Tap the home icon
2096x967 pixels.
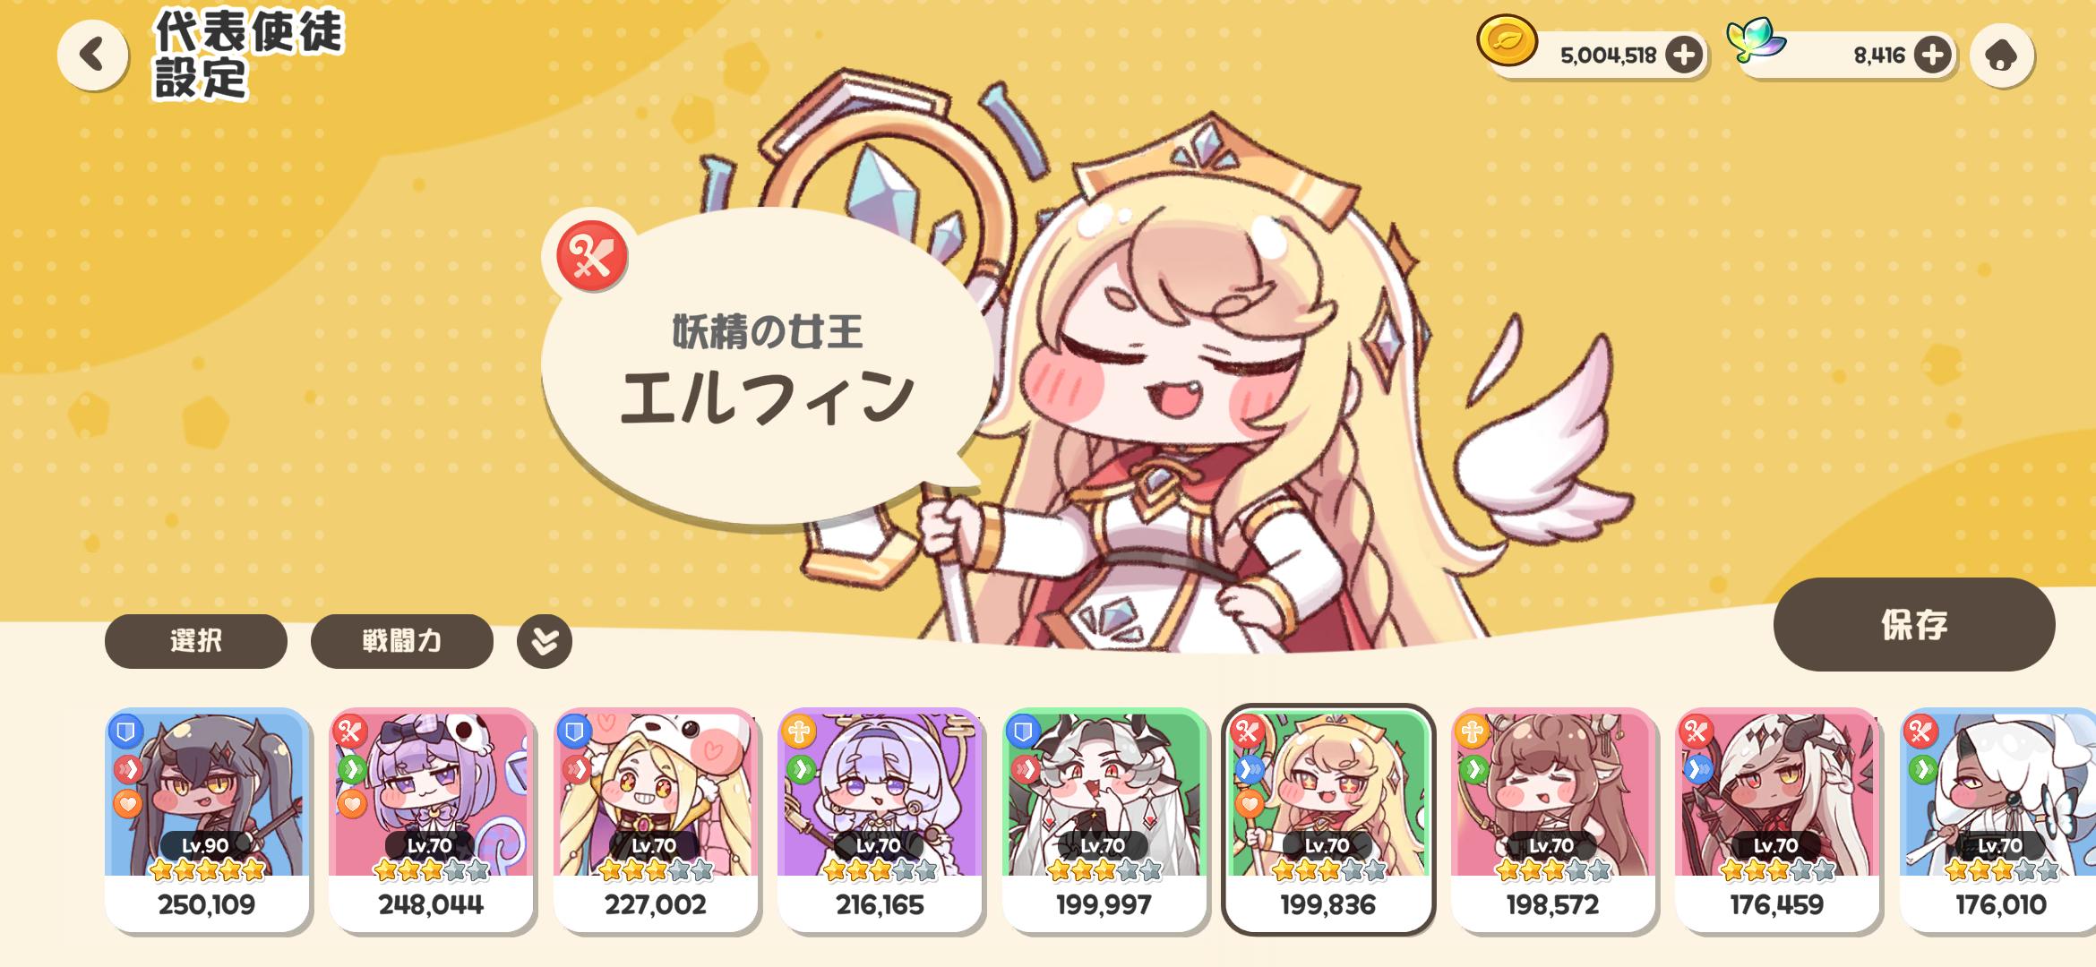click(x=2001, y=56)
